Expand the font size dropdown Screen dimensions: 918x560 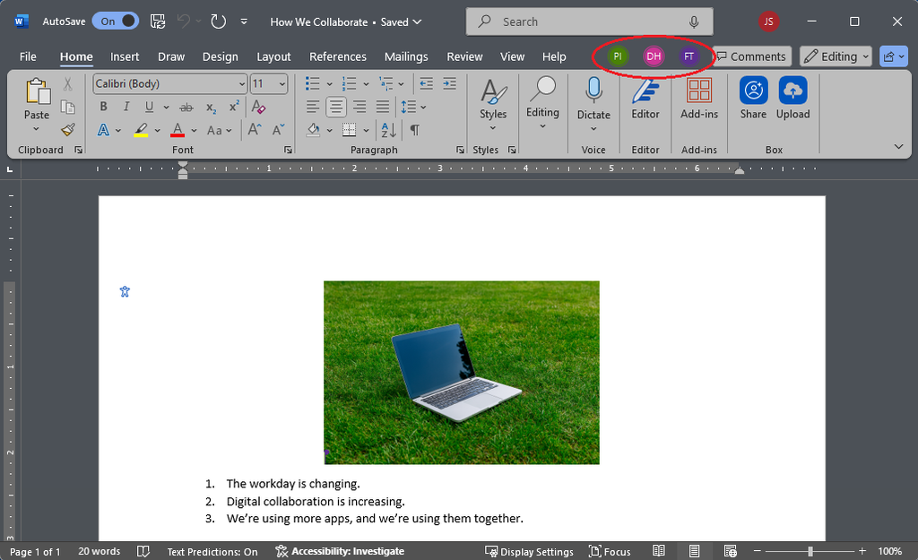tap(282, 83)
